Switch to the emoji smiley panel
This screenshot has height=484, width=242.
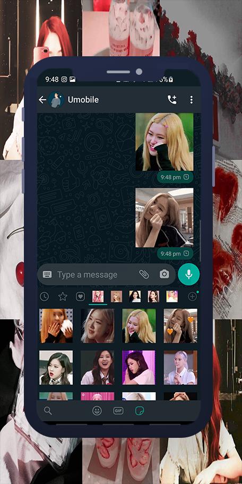pyautogui.click(x=97, y=411)
